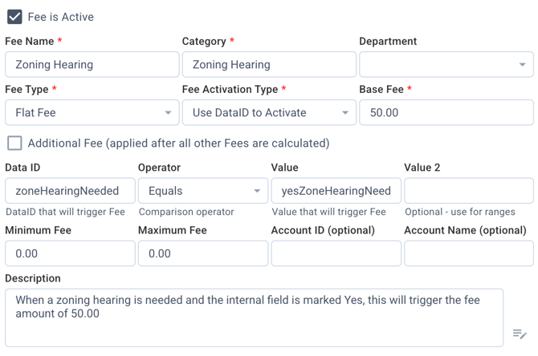Open the Fee Activation Type dropdown

269,112
